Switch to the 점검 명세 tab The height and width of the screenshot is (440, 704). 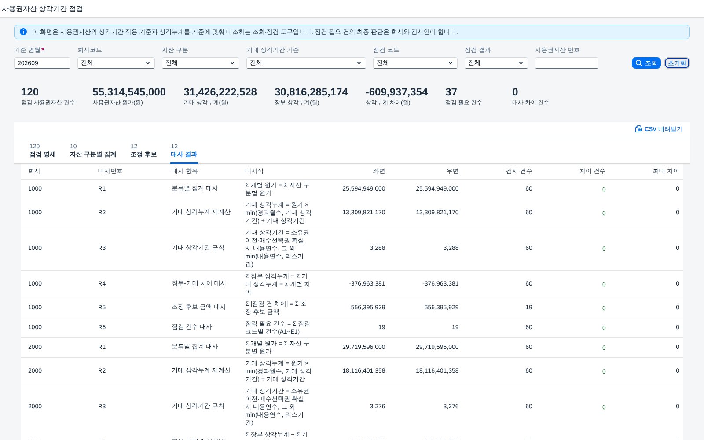(x=42, y=150)
